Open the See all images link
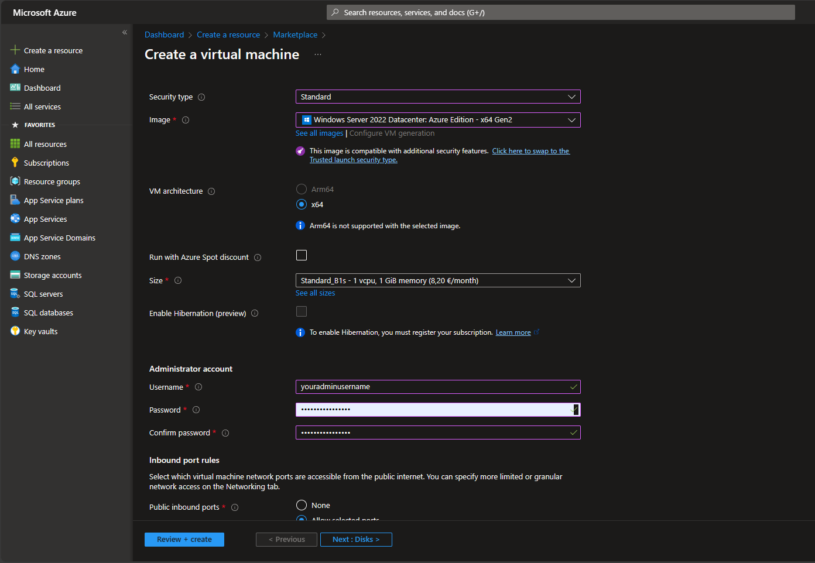This screenshot has width=815, height=563. [320, 133]
